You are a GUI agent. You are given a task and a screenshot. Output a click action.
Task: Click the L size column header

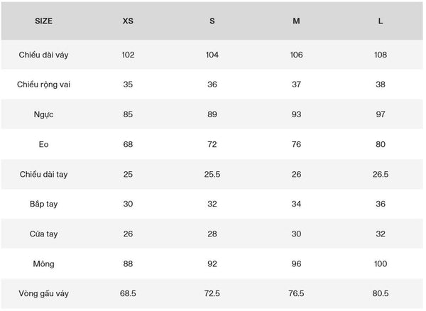[381, 21]
